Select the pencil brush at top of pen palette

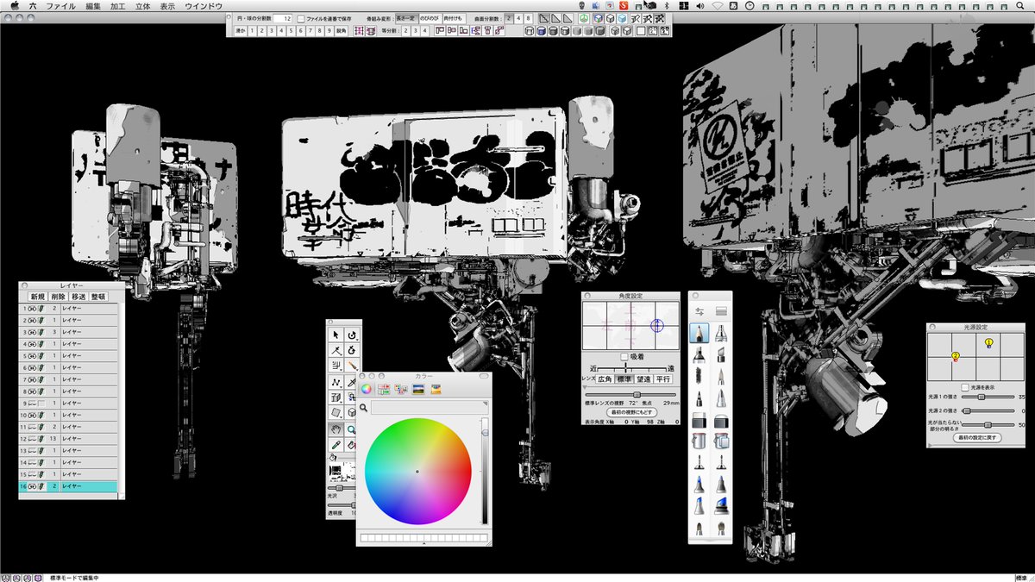point(699,334)
